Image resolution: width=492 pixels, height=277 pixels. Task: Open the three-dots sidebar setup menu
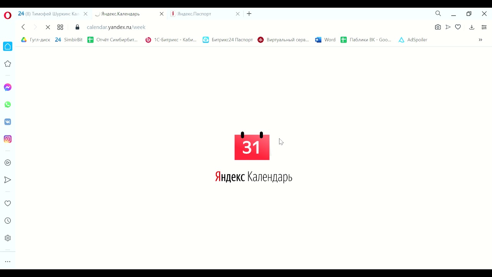[x=8, y=262]
